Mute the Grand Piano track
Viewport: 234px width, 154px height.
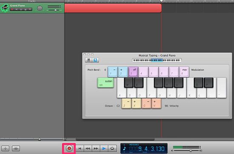click(17, 9)
